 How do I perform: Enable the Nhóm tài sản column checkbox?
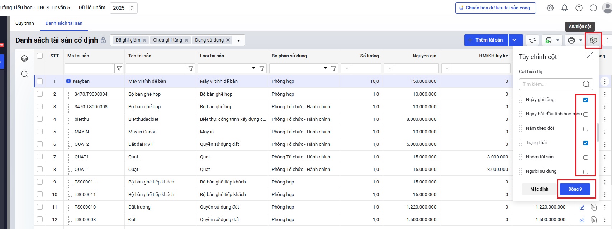(x=585, y=157)
